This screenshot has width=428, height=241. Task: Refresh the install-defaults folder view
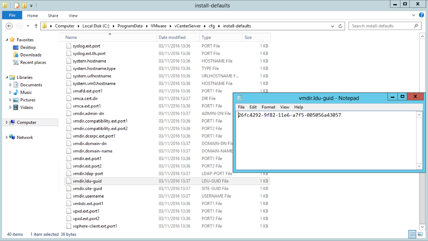click(340, 26)
